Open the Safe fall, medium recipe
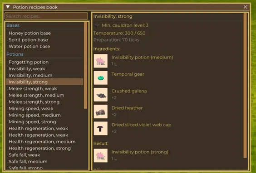256x173 pixels. pos(44,162)
